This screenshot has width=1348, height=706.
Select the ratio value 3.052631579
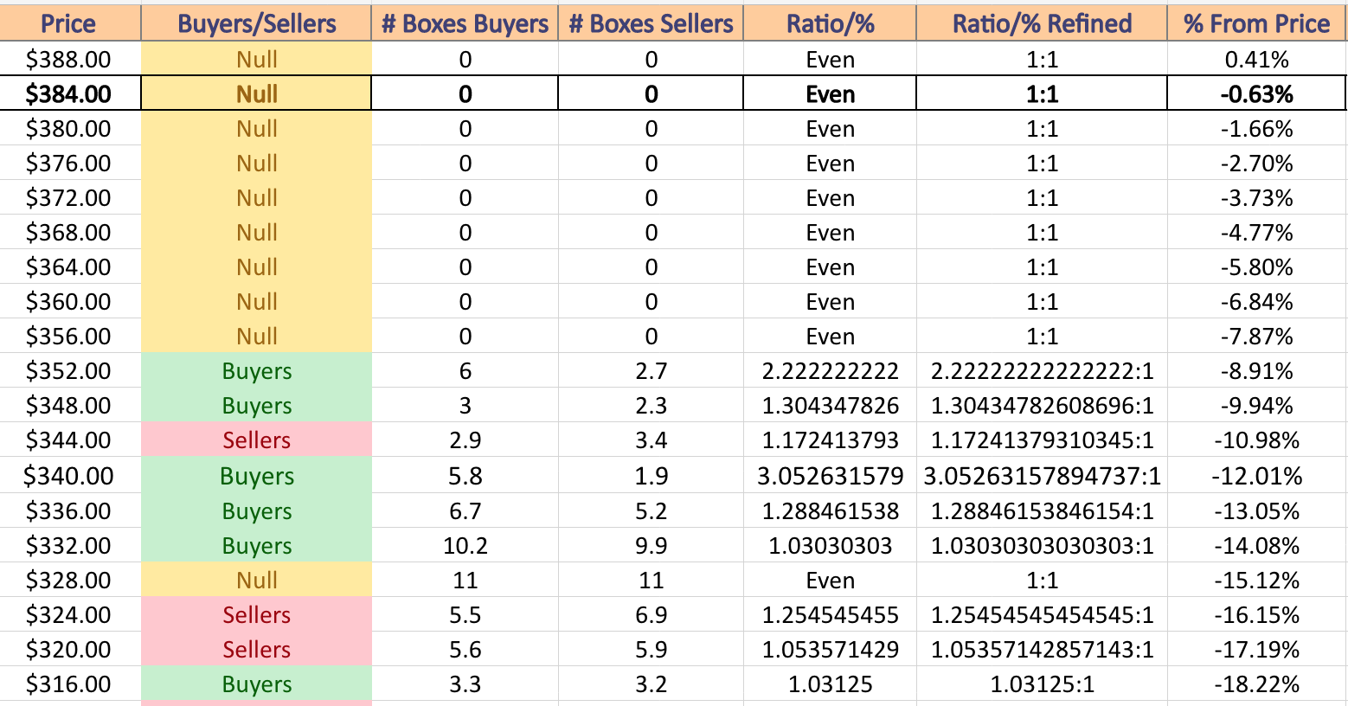pyautogui.click(x=830, y=476)
